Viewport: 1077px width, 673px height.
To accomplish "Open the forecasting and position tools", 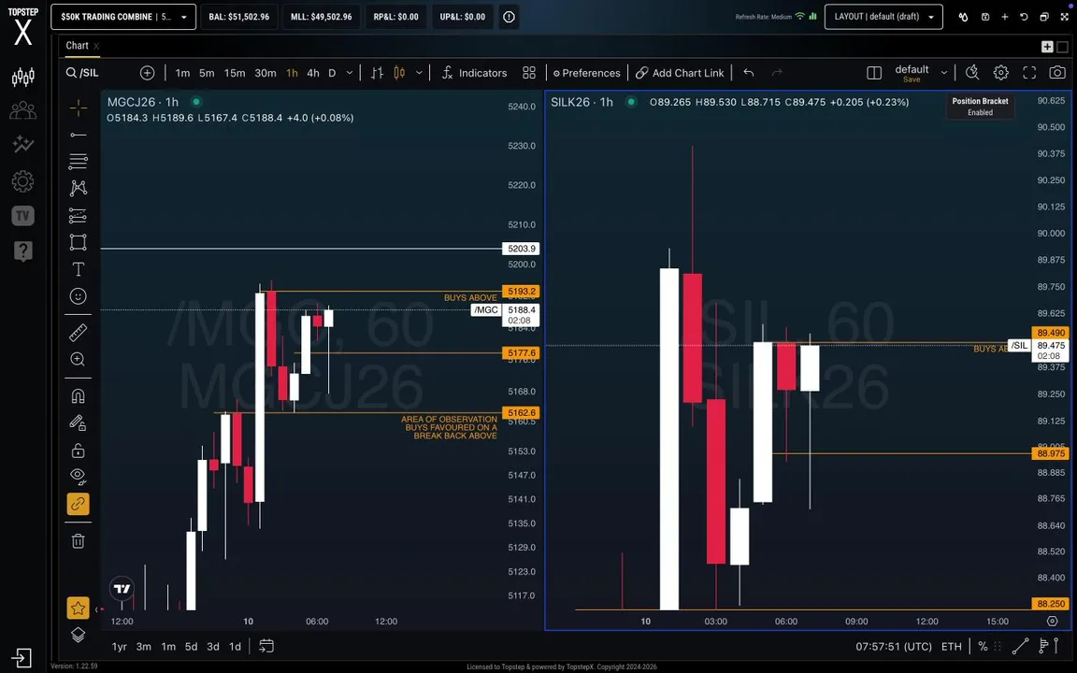I will pyautogui.click(x=79, y=215).
